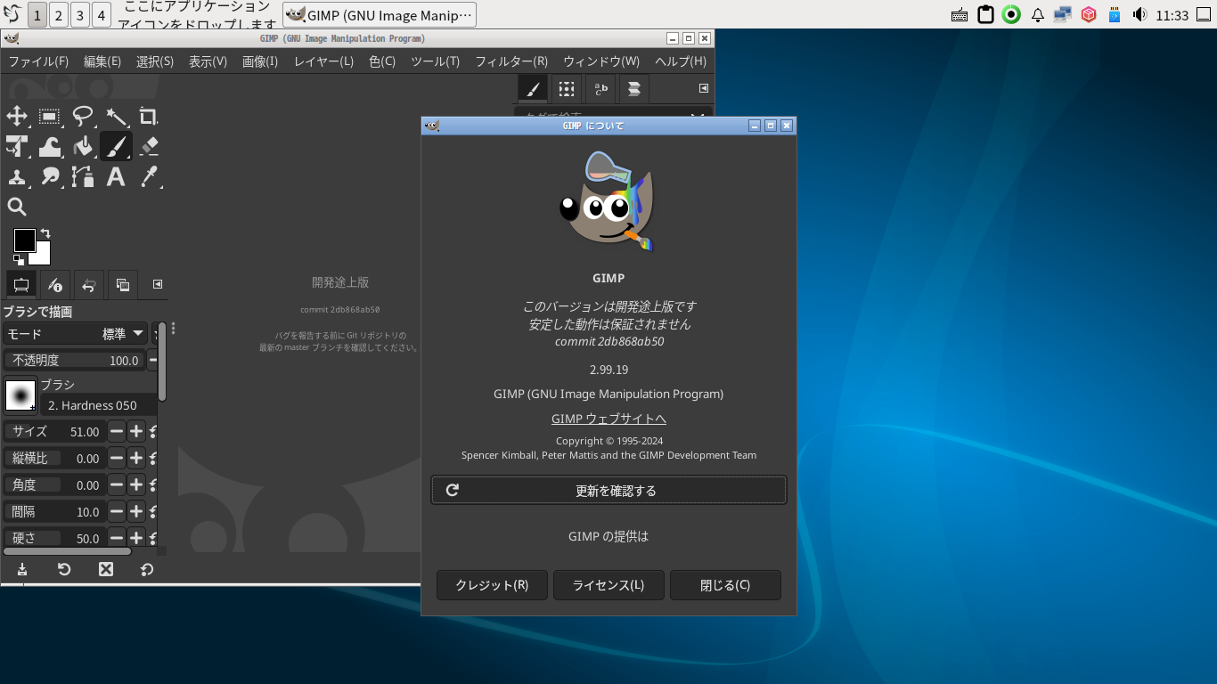The width and height of the screenshot is (1217, 684).
Task: Delete tool preset icon below tool options
Action: (x=106, y=569)
